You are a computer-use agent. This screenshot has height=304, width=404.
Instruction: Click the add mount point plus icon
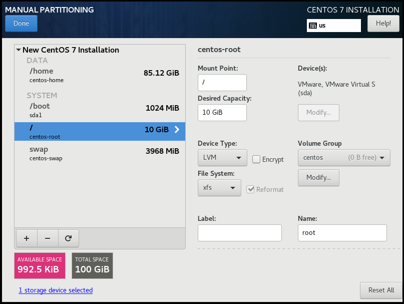point(27,238)
